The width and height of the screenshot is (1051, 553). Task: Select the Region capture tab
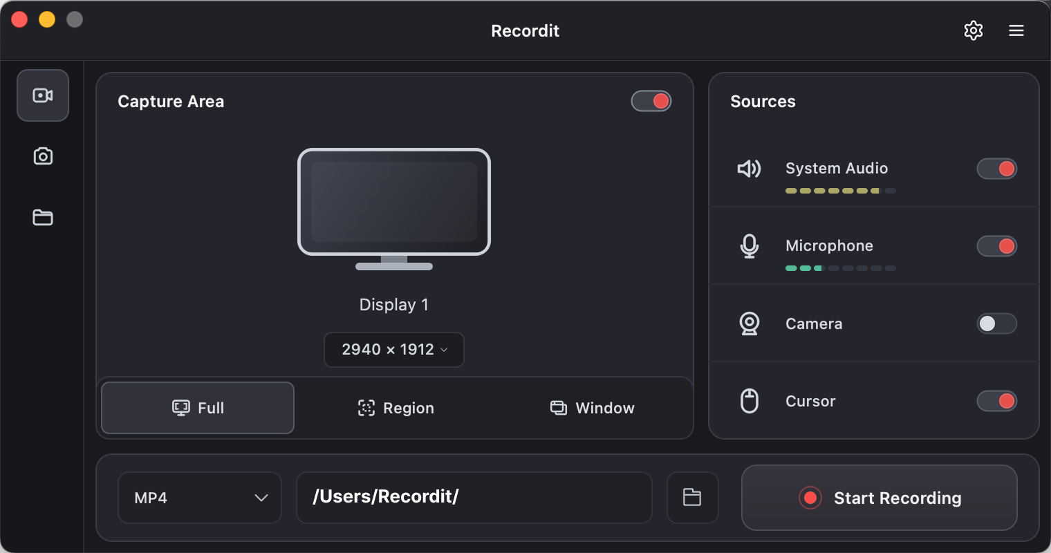coord(396,408)
